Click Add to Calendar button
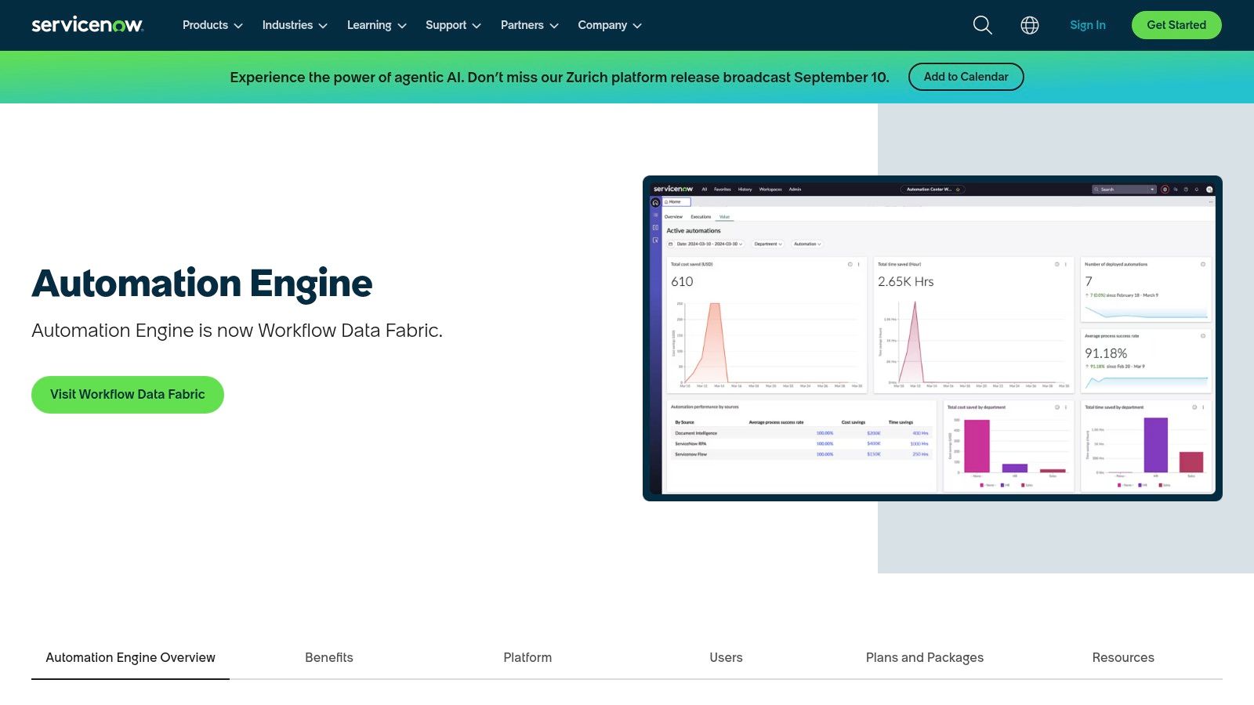 coord(966,77)
